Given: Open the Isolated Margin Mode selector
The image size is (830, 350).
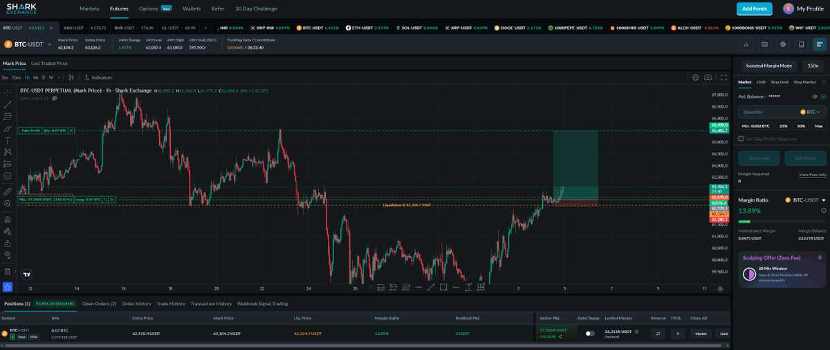Looking at the screenshot, I should coord(769,66).
